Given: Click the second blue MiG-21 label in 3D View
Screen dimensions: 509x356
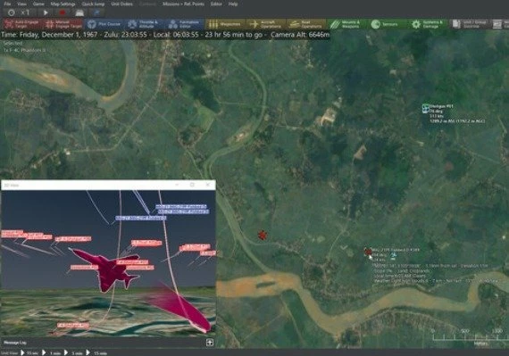Looking at the screenshot, I should pyautogui.click(x=183, y=211).
